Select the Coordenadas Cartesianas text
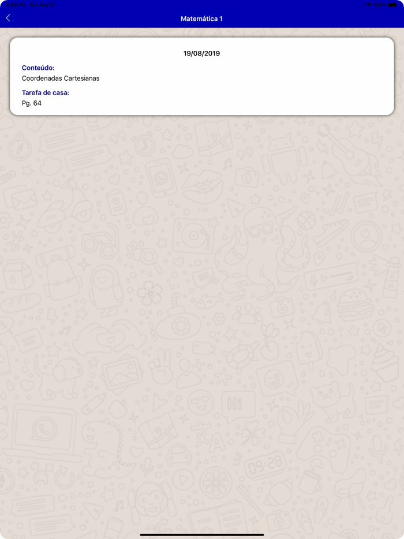 pyautogui.click(x=61, y=78)
